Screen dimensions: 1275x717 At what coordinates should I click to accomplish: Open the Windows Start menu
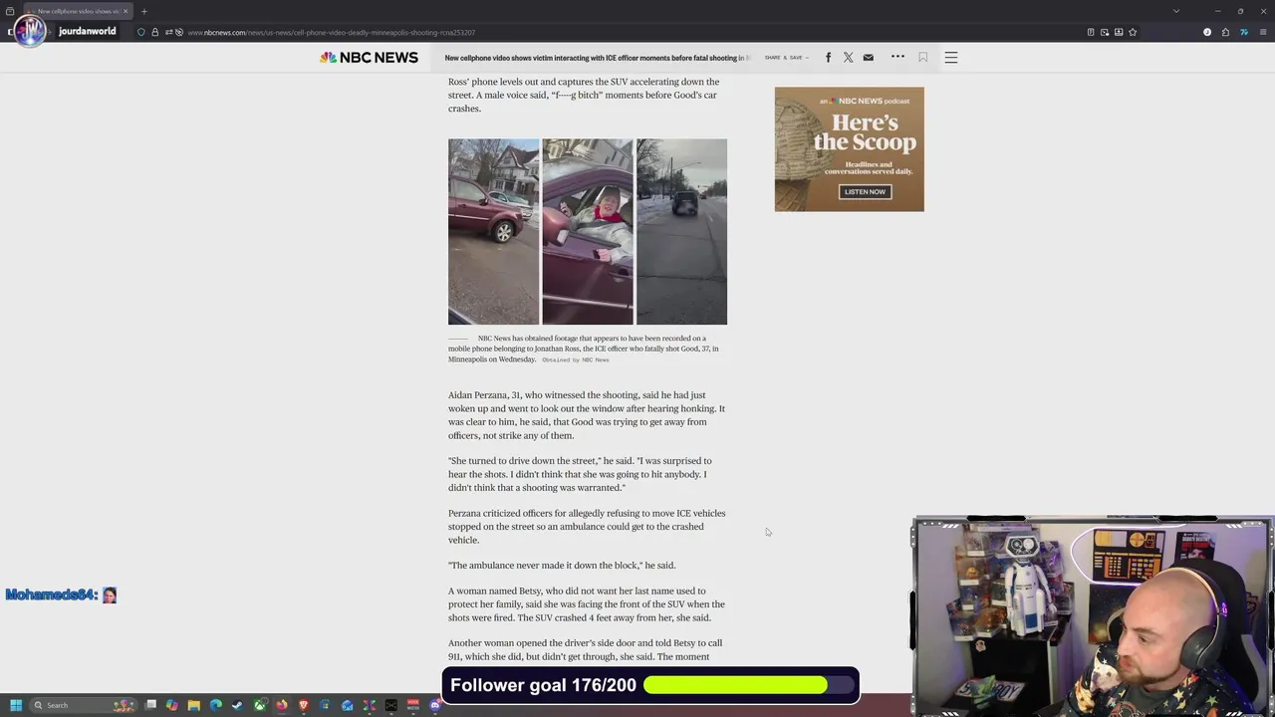[x=16, y=705]
